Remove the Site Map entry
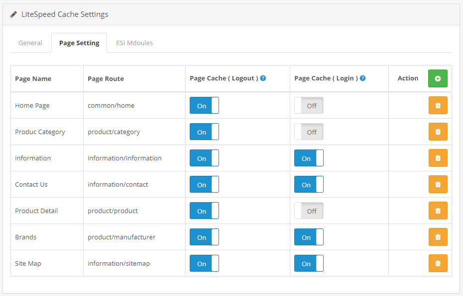This screenshot has width=463, height=296. pyautogui.click(x=438, y=263)
